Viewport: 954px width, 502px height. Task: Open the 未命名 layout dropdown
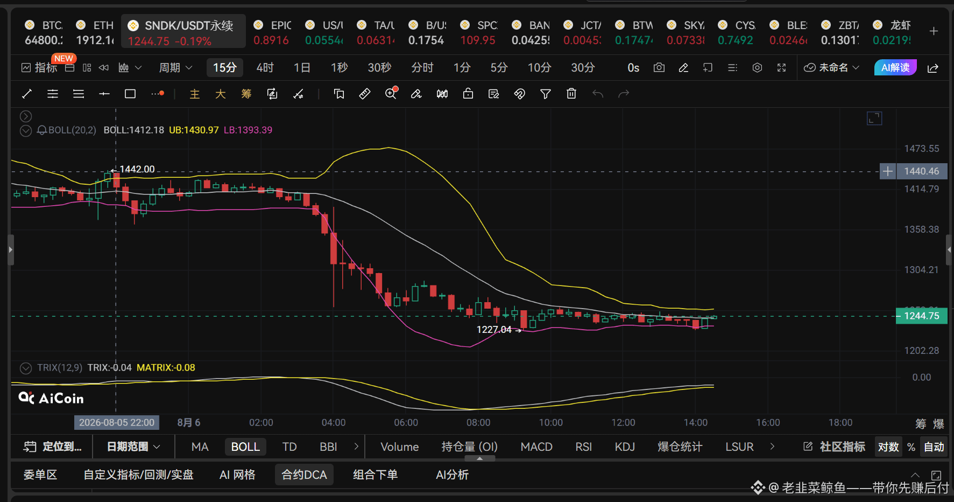pos(831,67)
